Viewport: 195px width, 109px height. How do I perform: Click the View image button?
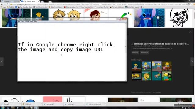point(144,53)
